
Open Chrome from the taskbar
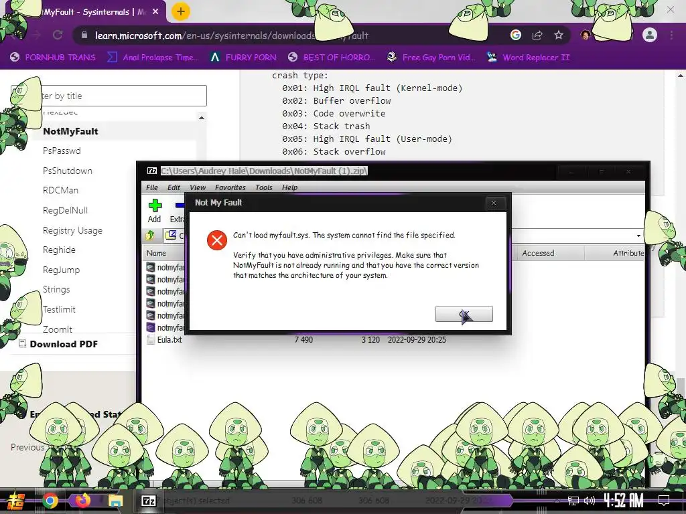click(50, 501)
